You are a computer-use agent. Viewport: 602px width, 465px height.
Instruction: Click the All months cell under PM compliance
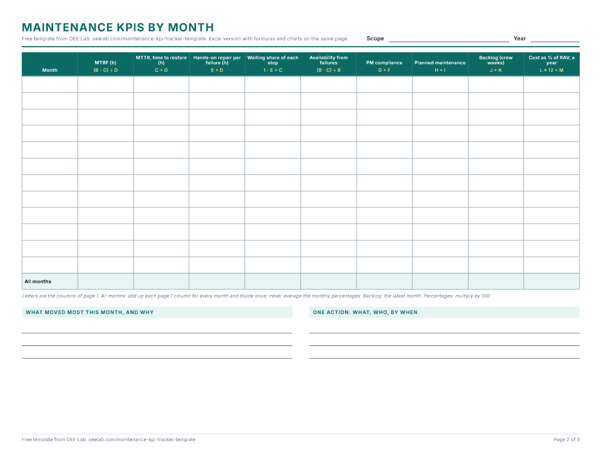[x=384, y=281]
